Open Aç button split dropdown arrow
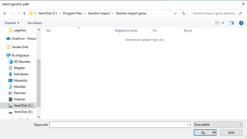The width and height of the screenshot is (247, 139). pos(214,132)
